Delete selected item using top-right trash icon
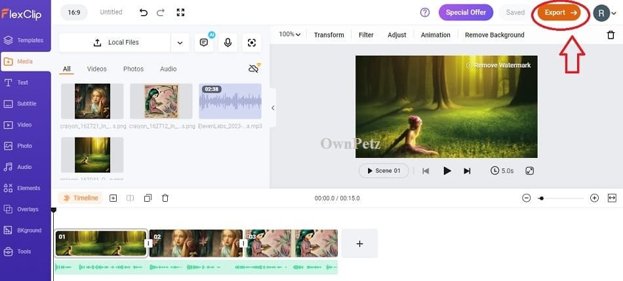This screenshot has height=281, width=623. [611, 35]
